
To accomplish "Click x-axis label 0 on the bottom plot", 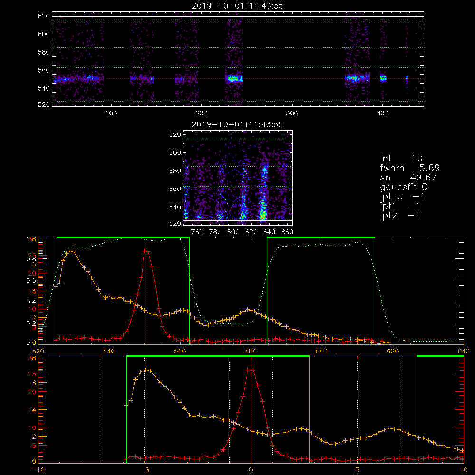I will (x=251, y=470).
